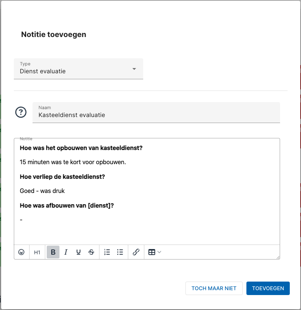Click the dropdown arrow in Type field
This screenshot has width=301, height=310.
tap(134, 69)
